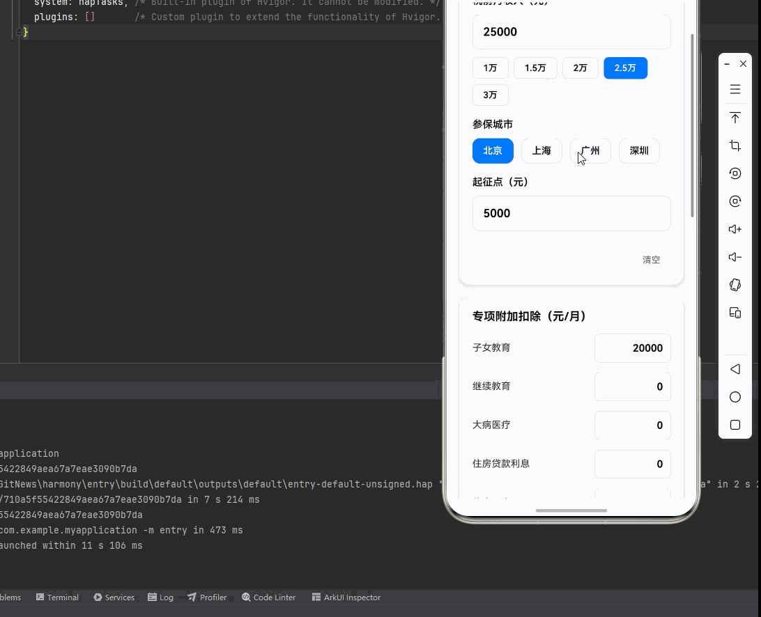This screenshot has width=761, height=617.
Task: Open the emulator hamburger menu icon
Action: point(735,89)
